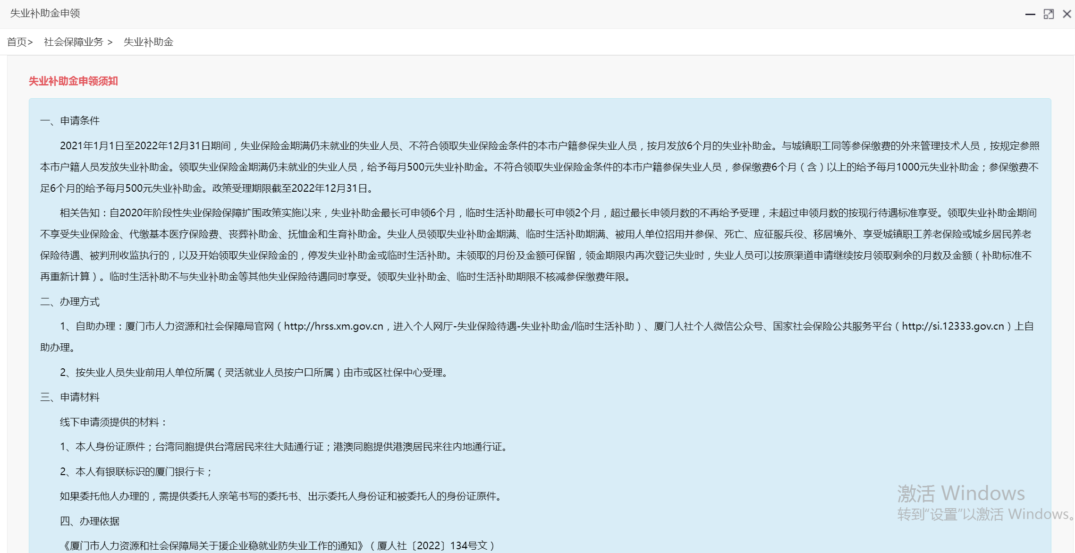1075x553 pixels.
Task: Select the 三、申请材料 section heading
Action: [x=70, y=397]
